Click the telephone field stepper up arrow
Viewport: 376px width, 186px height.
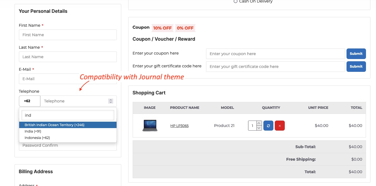coord(110,99)
